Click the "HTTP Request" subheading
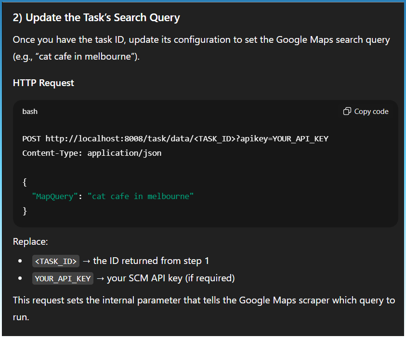 (43, 83)
